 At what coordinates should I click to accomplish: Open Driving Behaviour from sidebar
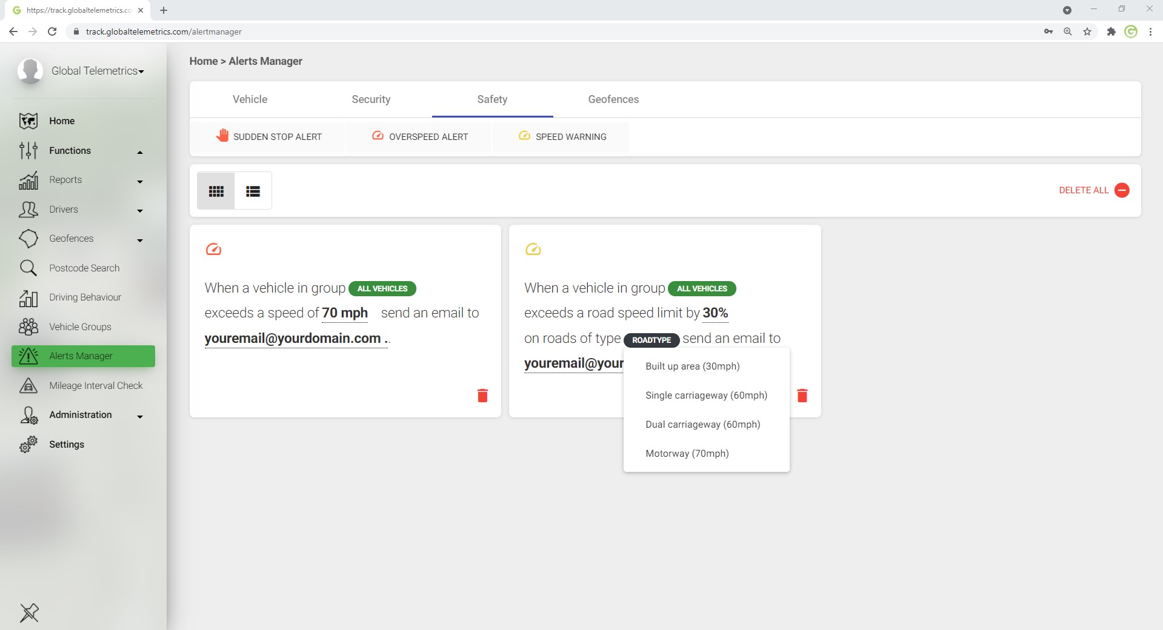(x=85, y=297)
